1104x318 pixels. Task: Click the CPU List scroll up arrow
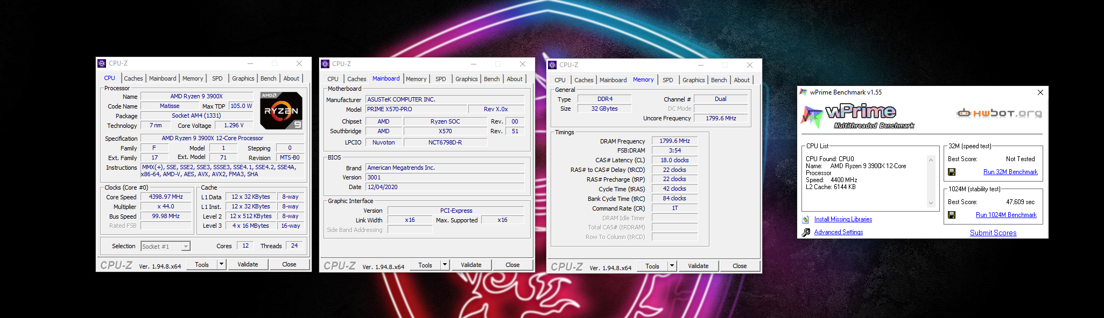[931, 160]
